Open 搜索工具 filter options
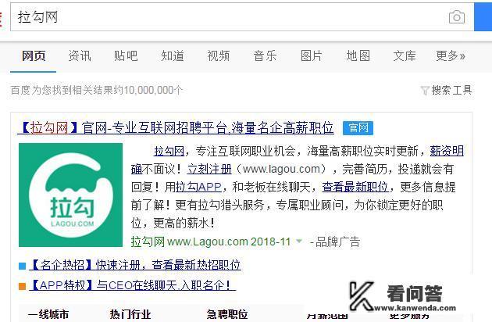Viewport: 492px width, 322px height. click(451, 90)
